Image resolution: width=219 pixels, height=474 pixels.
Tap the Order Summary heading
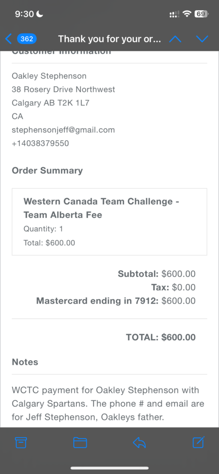47,170
